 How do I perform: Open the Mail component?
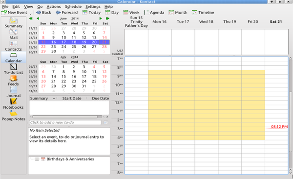click(14, 34)
